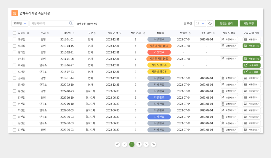The width and height of the screenshot is (271, 158).
Task: Sort by 사용자 column arrows
Action: pos(28,33)
